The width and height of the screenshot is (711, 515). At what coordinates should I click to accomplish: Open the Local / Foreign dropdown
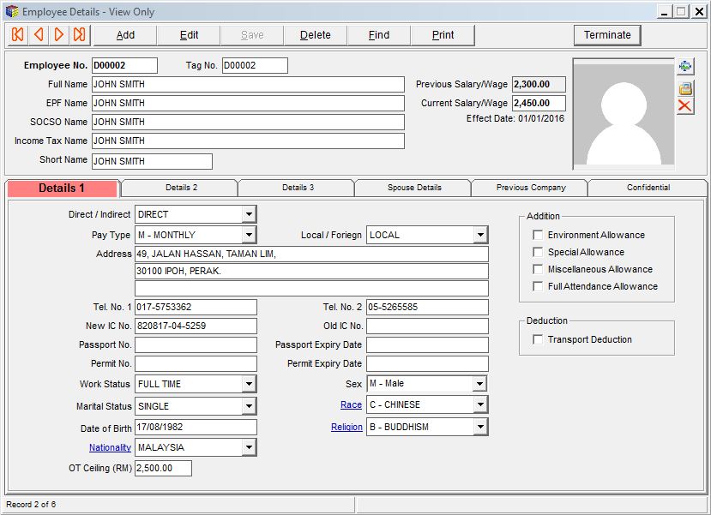point(480,235)
